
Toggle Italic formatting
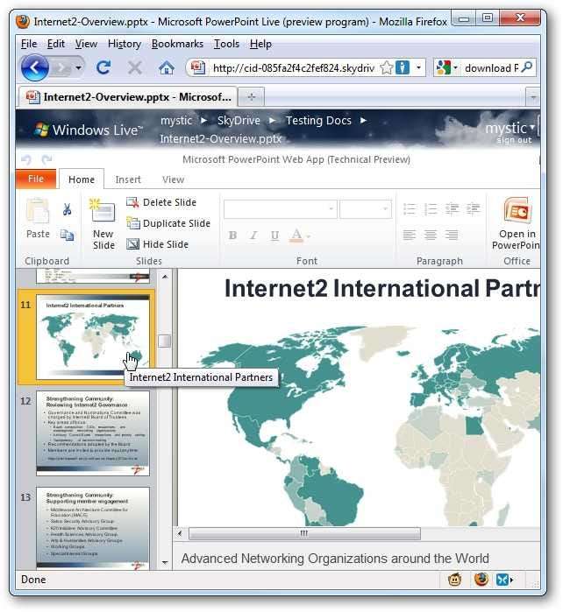[253, 235]
